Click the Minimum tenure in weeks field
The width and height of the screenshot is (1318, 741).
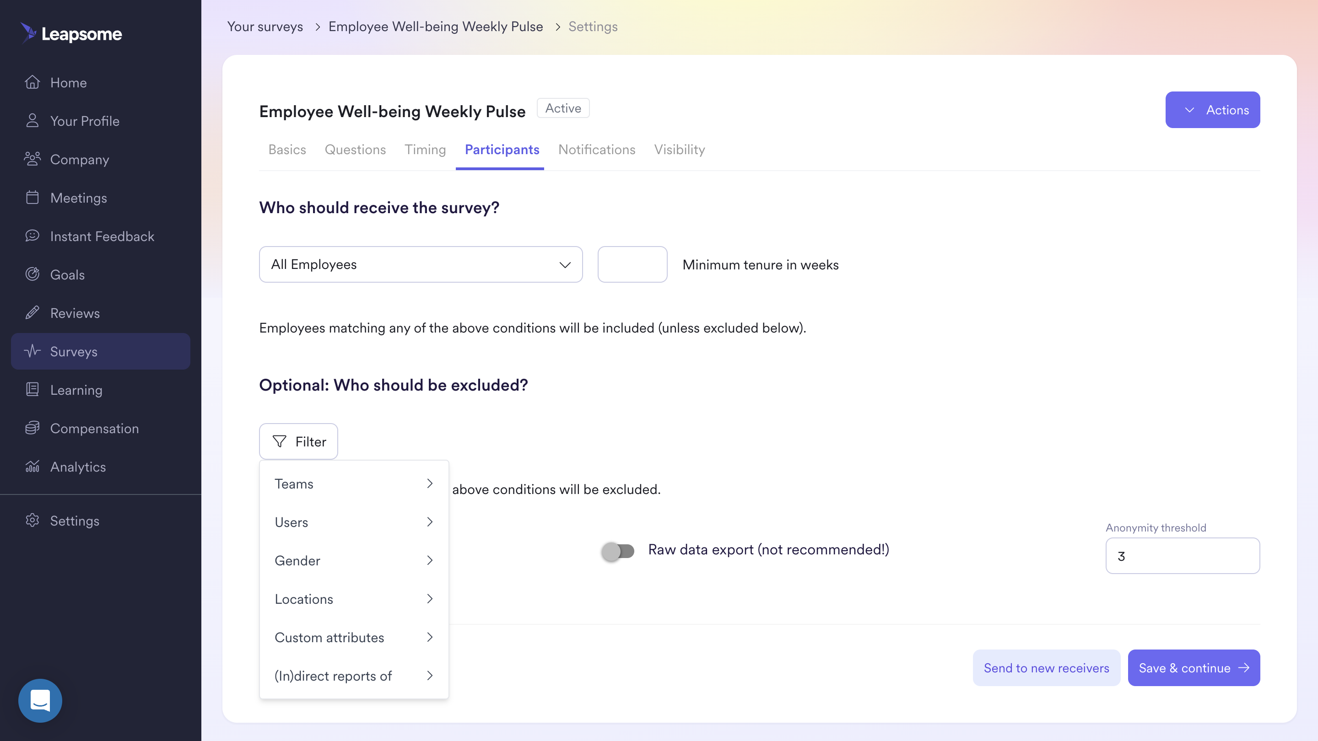point(632,264)
